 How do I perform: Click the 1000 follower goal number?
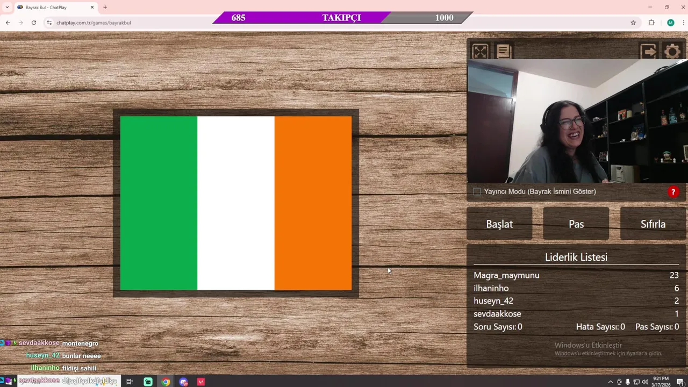pos(444,18)
